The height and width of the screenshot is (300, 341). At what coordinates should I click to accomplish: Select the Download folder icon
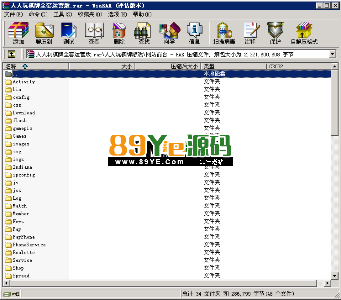8,113
